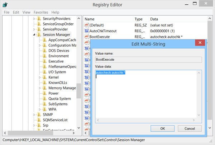Select the Session Manager folder icon
The height and width of the screenshot is (145, 215).
[39, 34]
